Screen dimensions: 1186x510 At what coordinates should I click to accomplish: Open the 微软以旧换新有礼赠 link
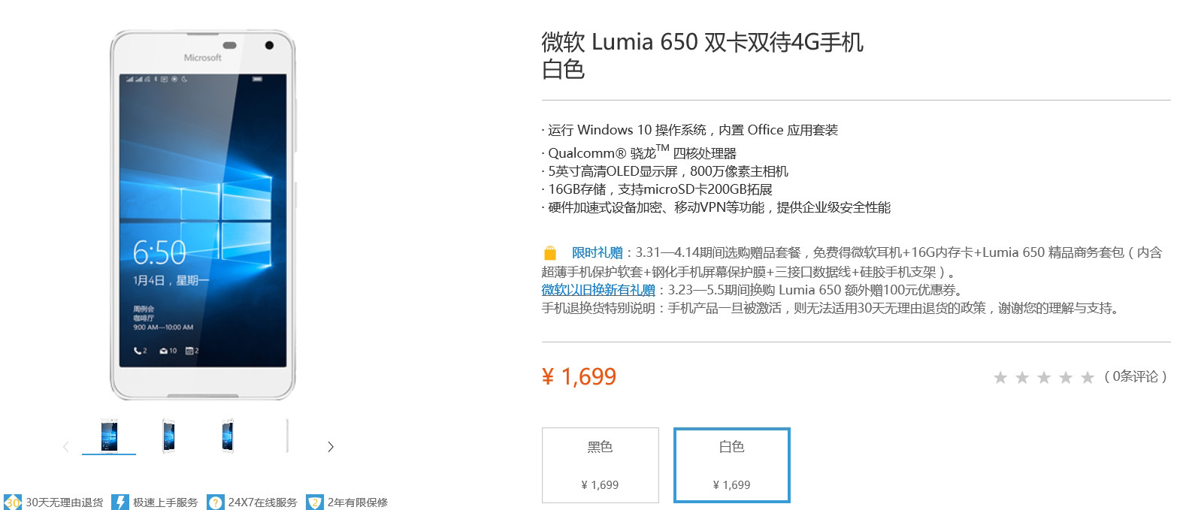[598, 290]
